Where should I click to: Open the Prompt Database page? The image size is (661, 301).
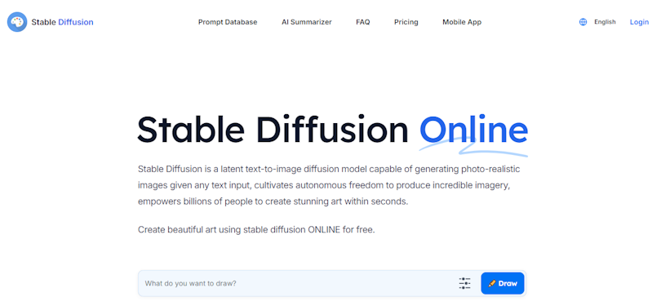pyautogui.click(x=228, y=22)
